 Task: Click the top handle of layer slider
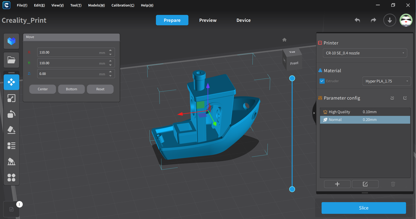point(292,78)
